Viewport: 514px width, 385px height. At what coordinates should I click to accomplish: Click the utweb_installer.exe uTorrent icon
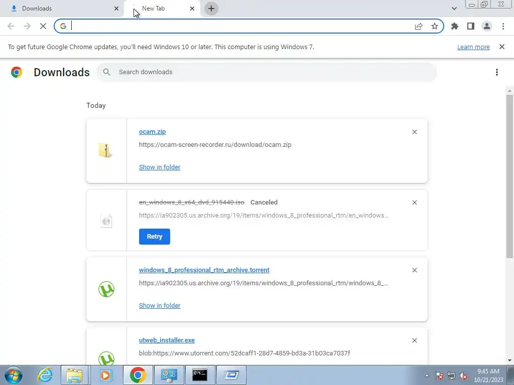click(106, 358)
